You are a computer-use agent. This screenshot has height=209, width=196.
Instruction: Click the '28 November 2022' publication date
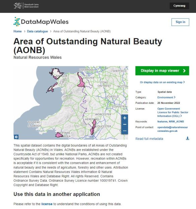click(x=168, y=103)
